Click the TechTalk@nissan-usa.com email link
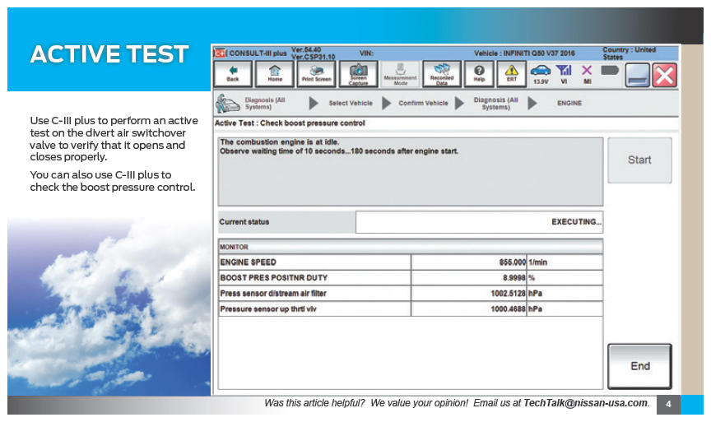The width and height of the screenshot is (711, 422). 585,404
